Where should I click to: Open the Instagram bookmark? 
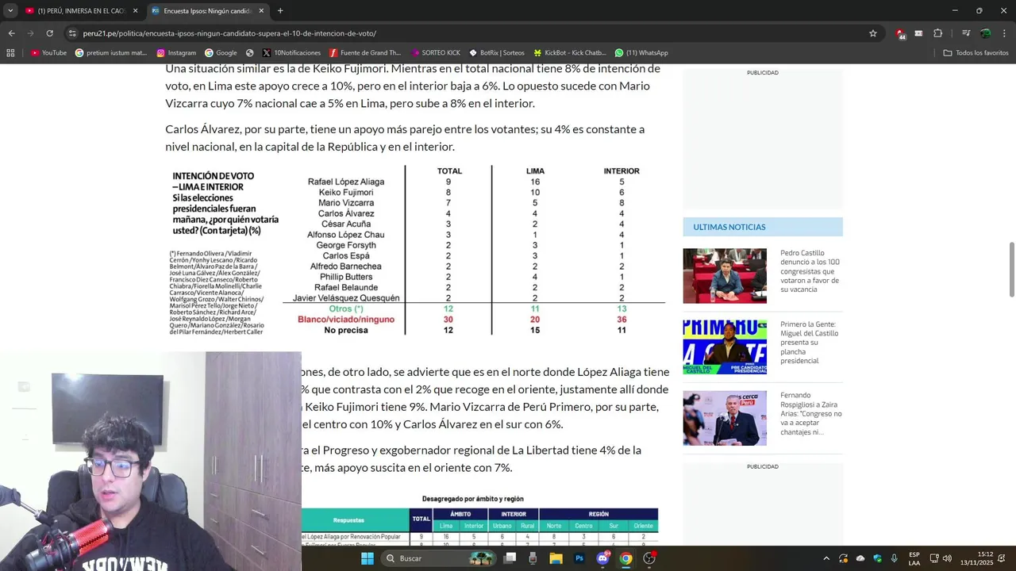point(176,53)
